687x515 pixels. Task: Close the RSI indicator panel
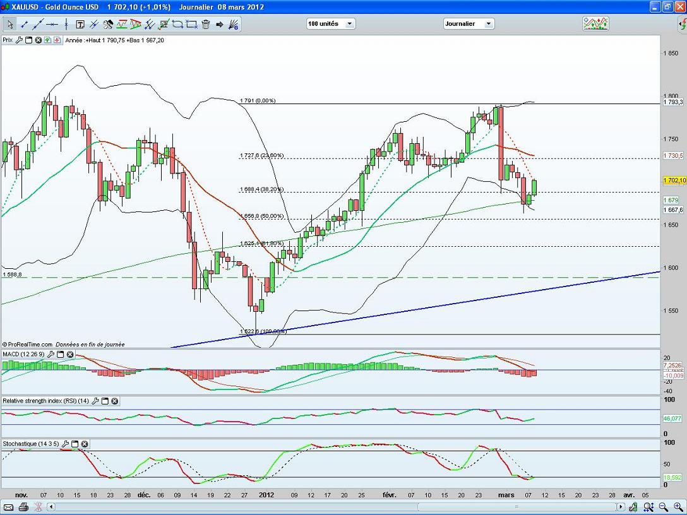pyautogui.click(x=114, y=401)
